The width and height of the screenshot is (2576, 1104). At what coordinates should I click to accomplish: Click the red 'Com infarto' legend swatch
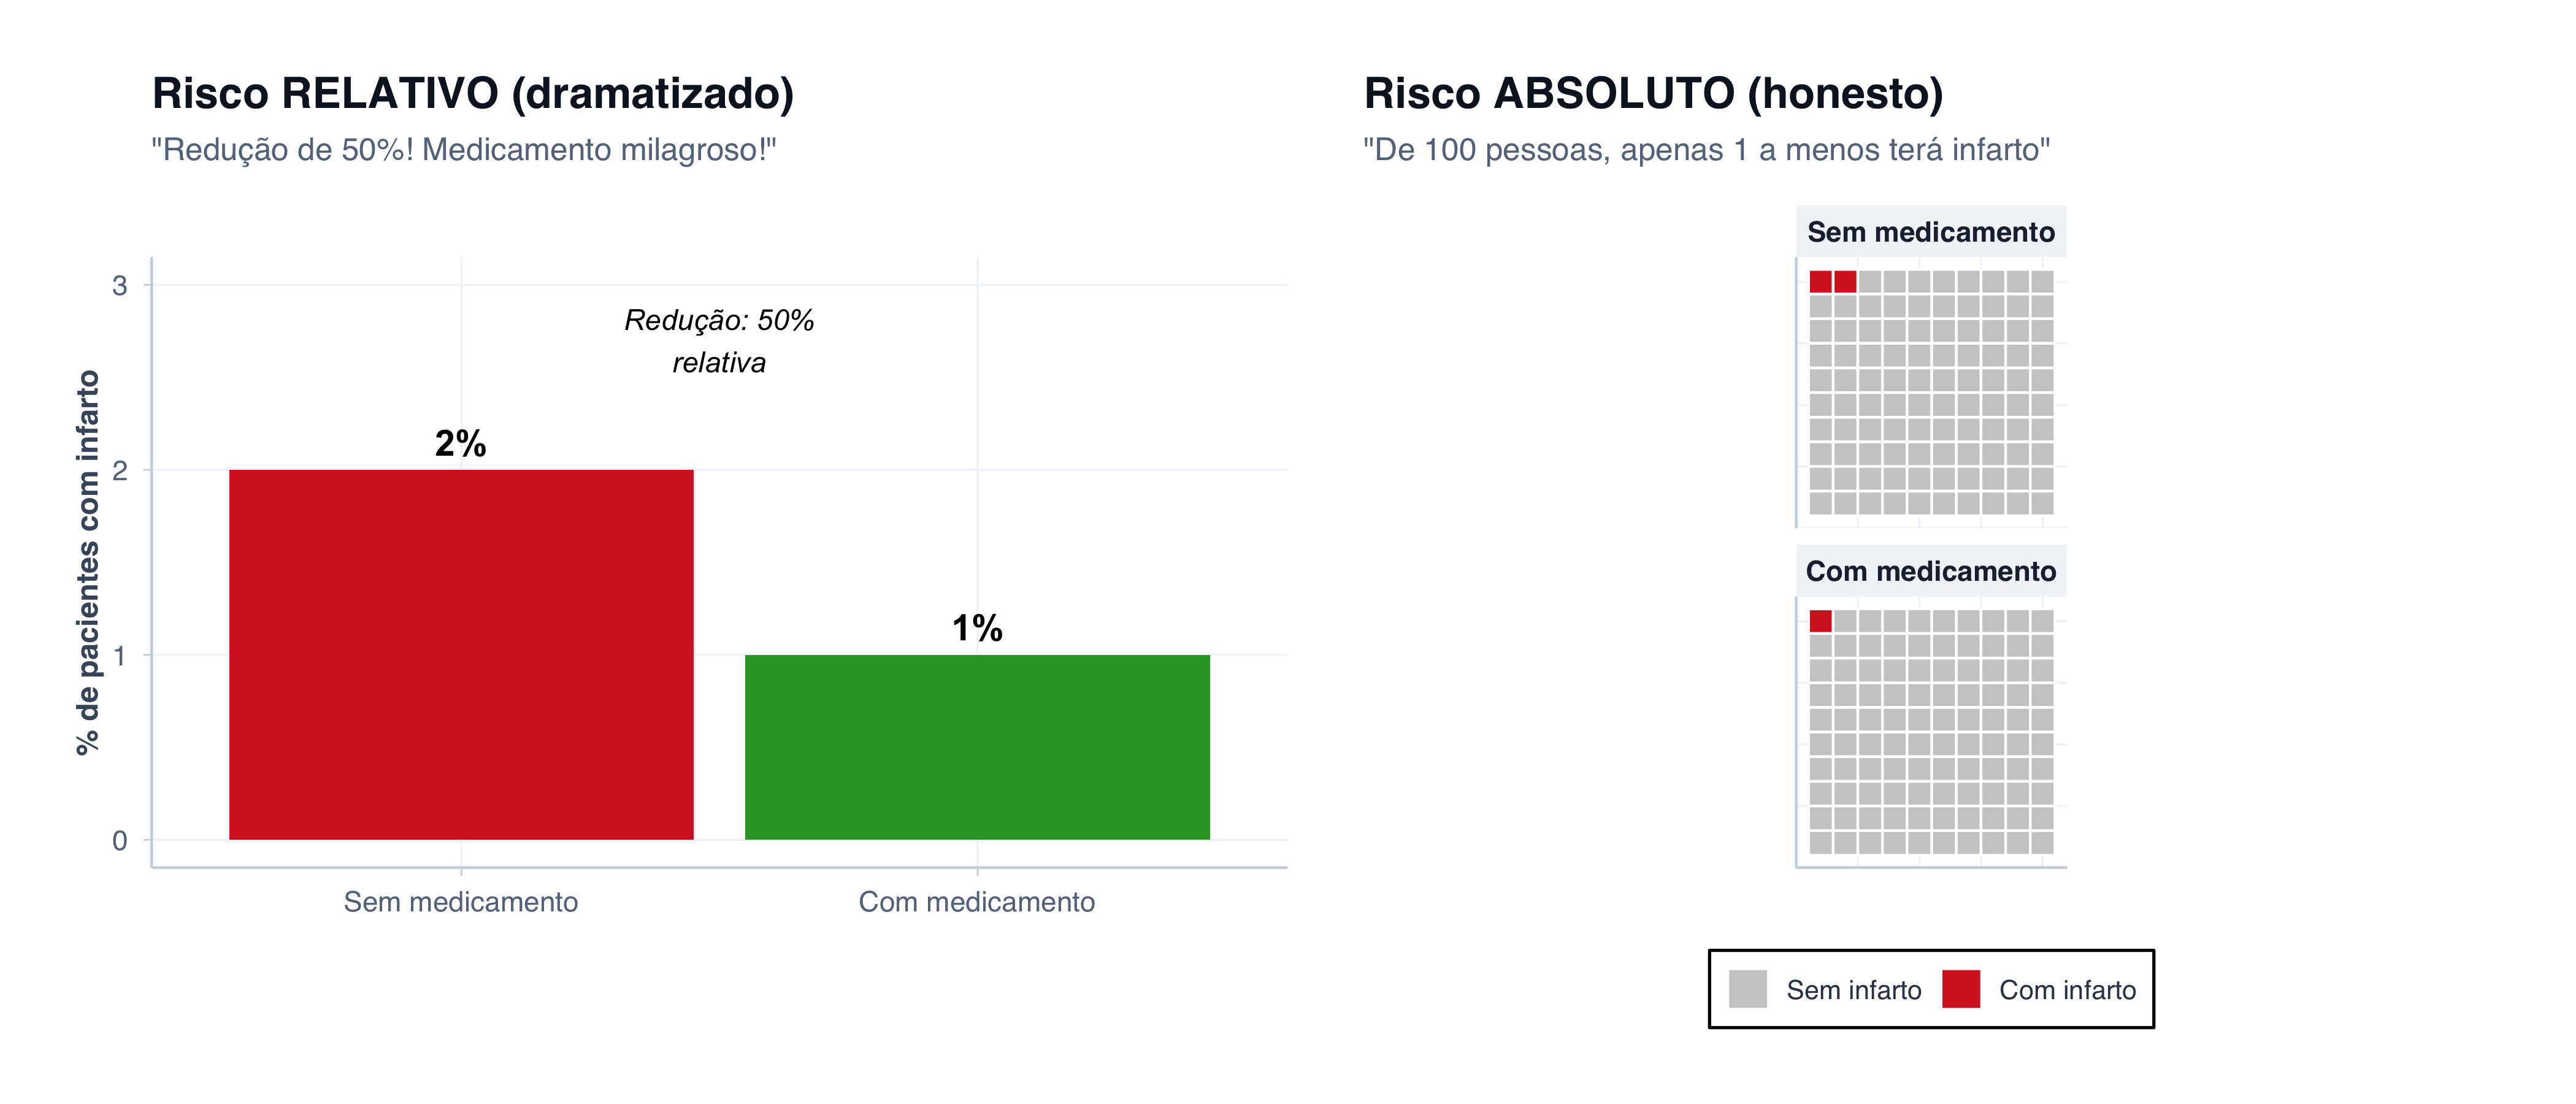tap(1960, 989)
